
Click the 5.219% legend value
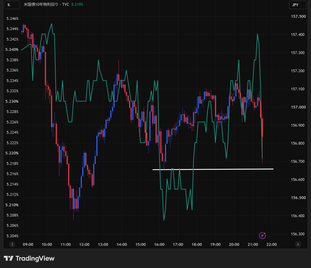[x=77, y=5]
